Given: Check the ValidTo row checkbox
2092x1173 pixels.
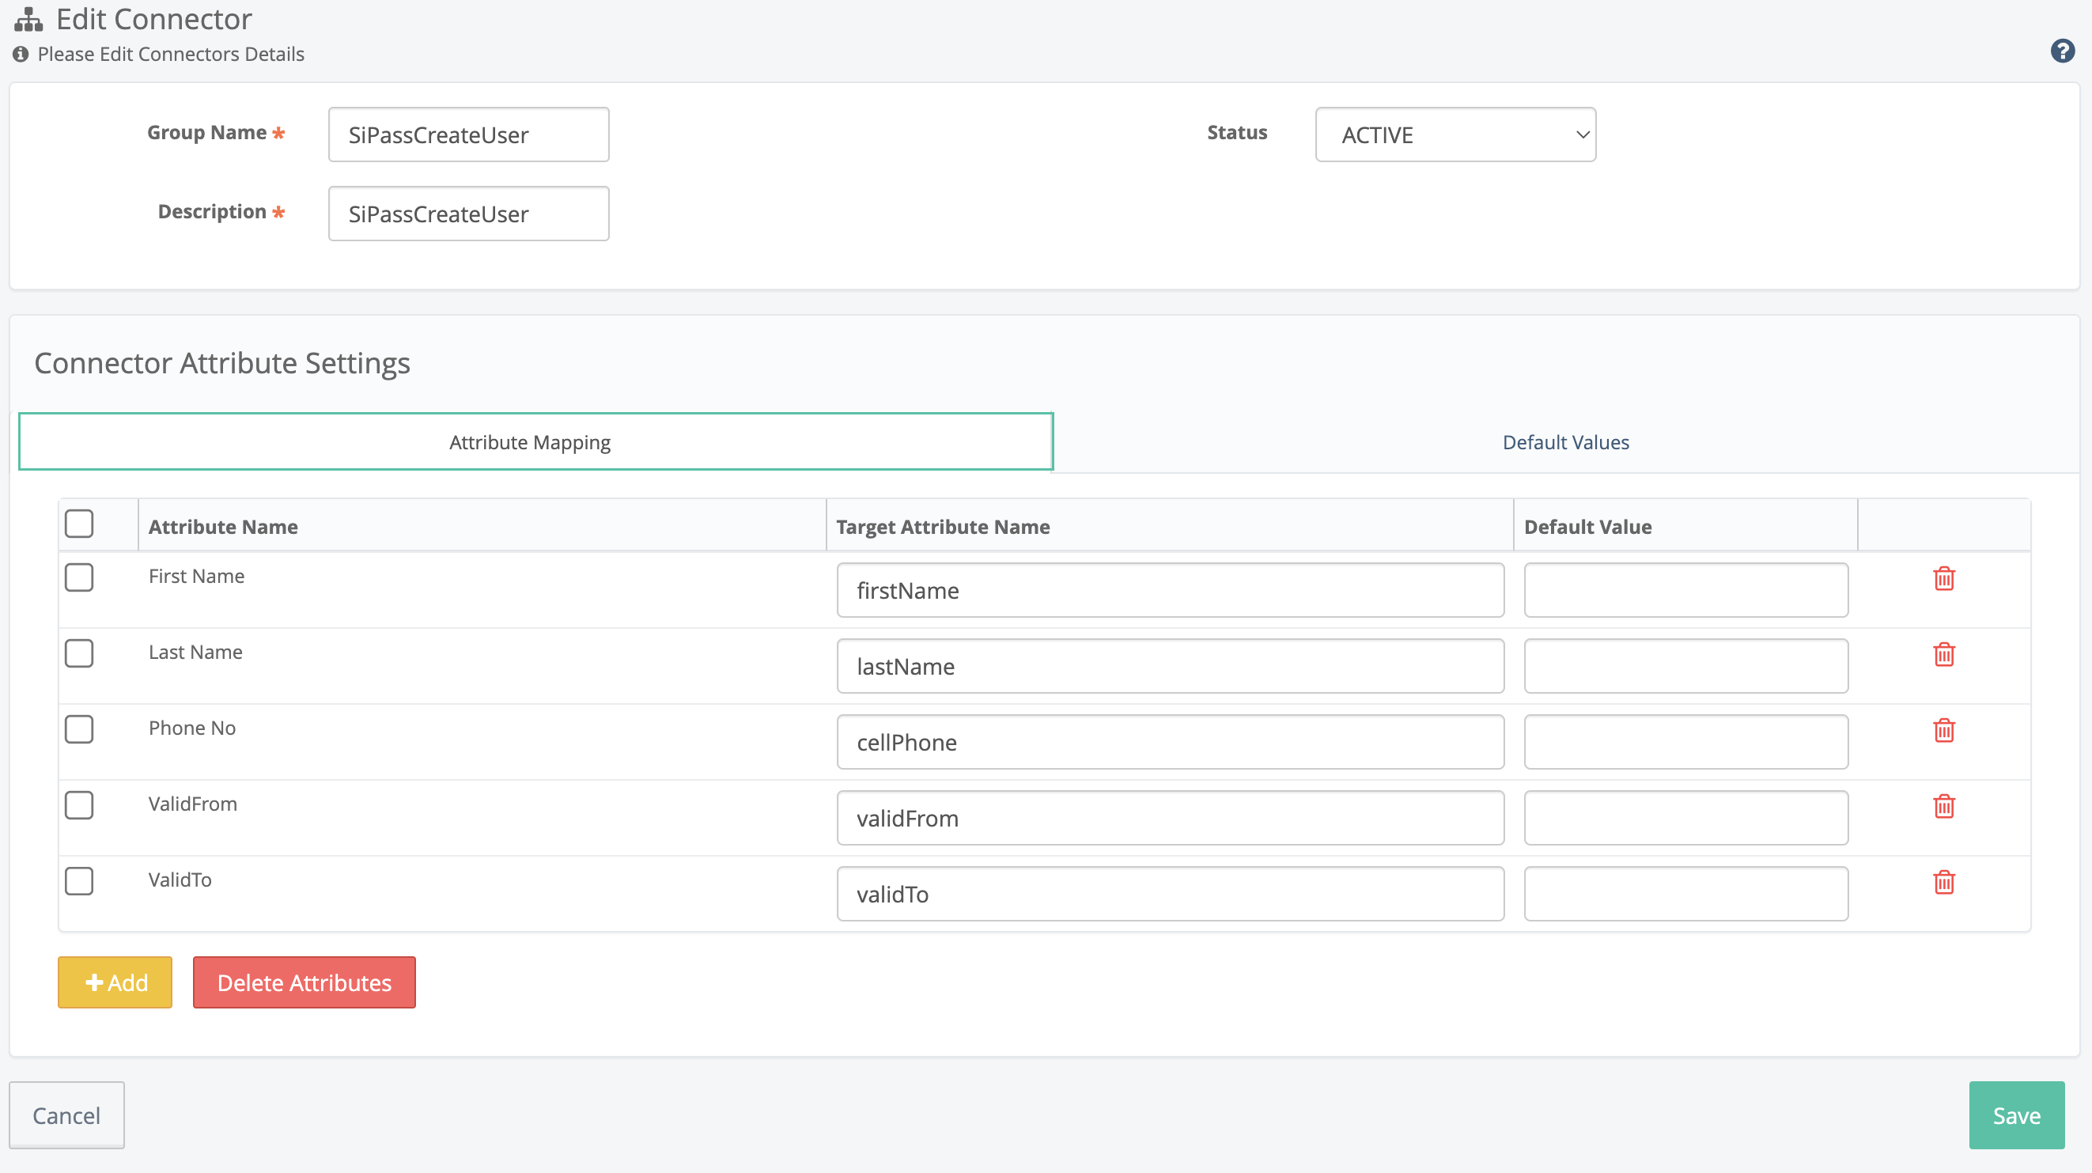Looking at the screenshot, I should coord(79,881).
